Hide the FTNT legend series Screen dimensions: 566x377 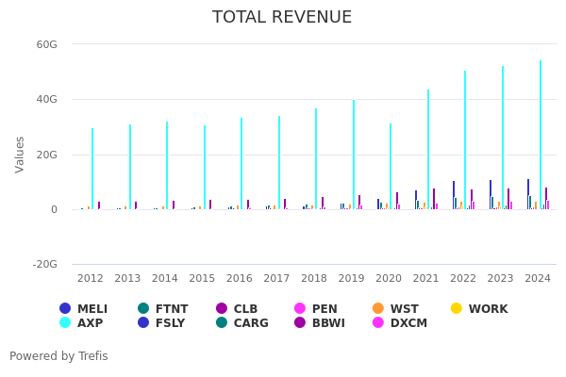coord(143,309)
